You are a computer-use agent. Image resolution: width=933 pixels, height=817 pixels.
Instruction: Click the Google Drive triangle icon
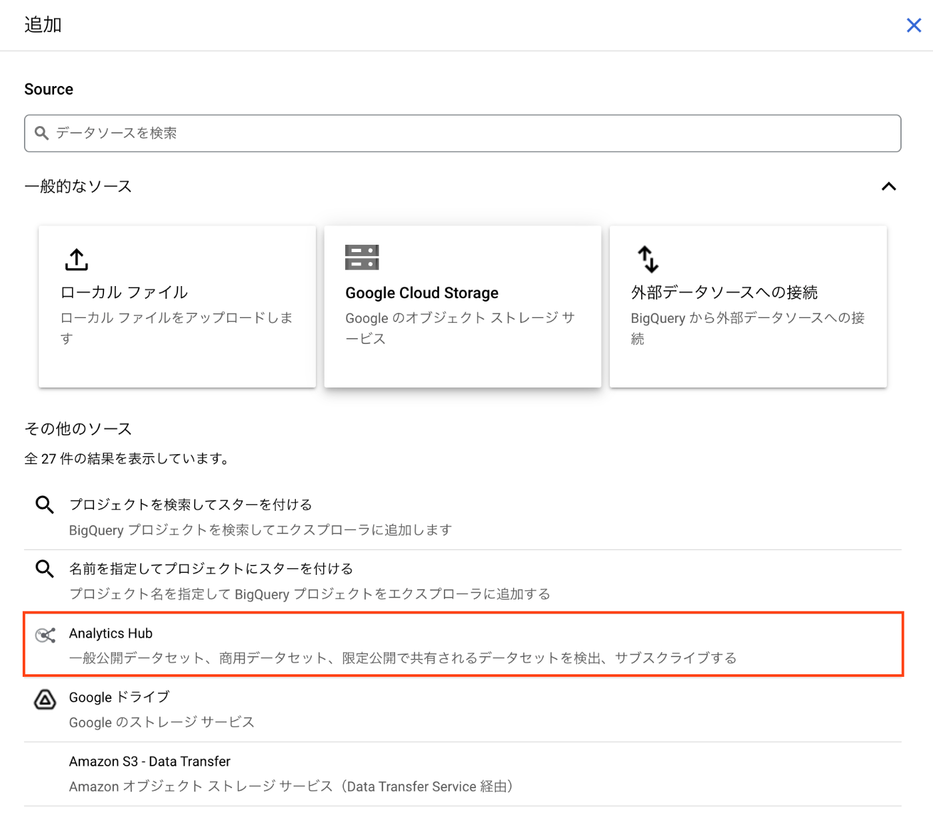45,699
